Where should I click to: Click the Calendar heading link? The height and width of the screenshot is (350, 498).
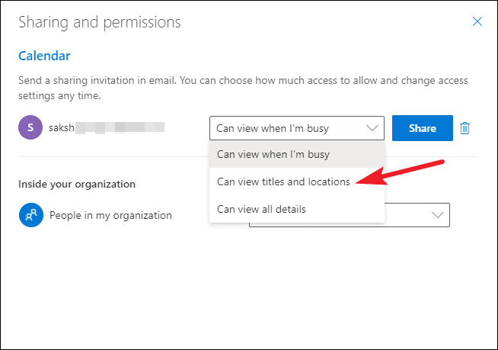(x=44, y=56)
